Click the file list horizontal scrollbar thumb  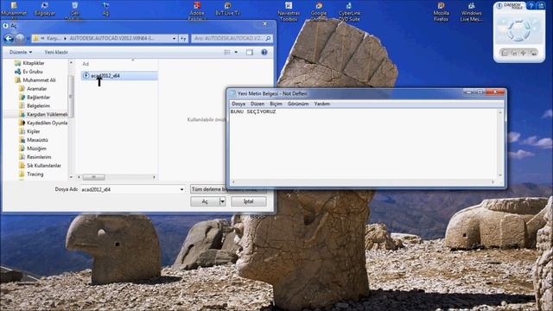93,177
